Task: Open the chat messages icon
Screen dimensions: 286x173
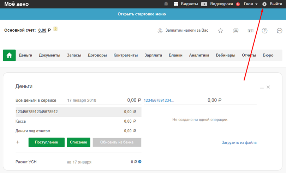Action: pyautogui.click(x=236, y=31)
